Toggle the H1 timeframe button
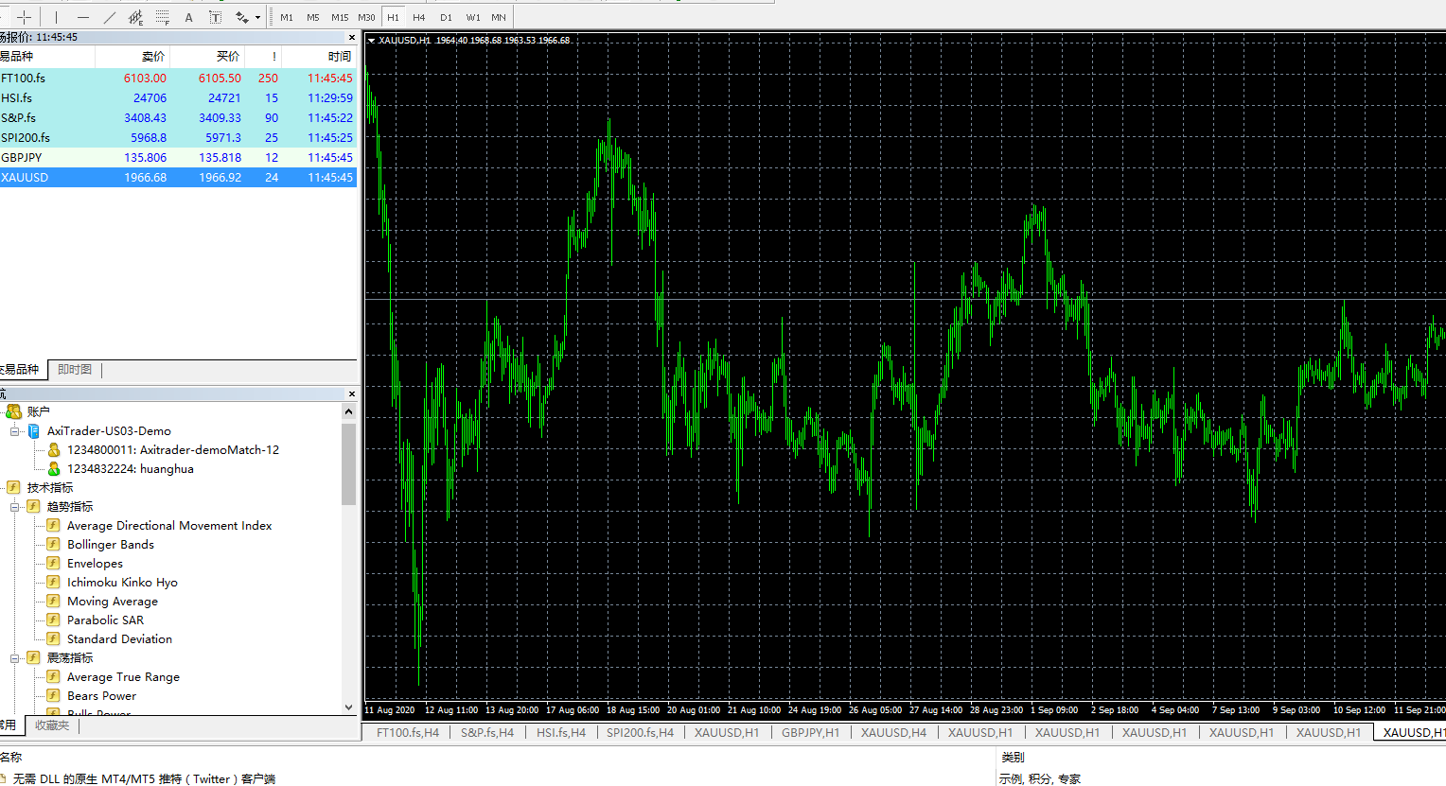The image size is (1446, 786). (x=393, y=17)
